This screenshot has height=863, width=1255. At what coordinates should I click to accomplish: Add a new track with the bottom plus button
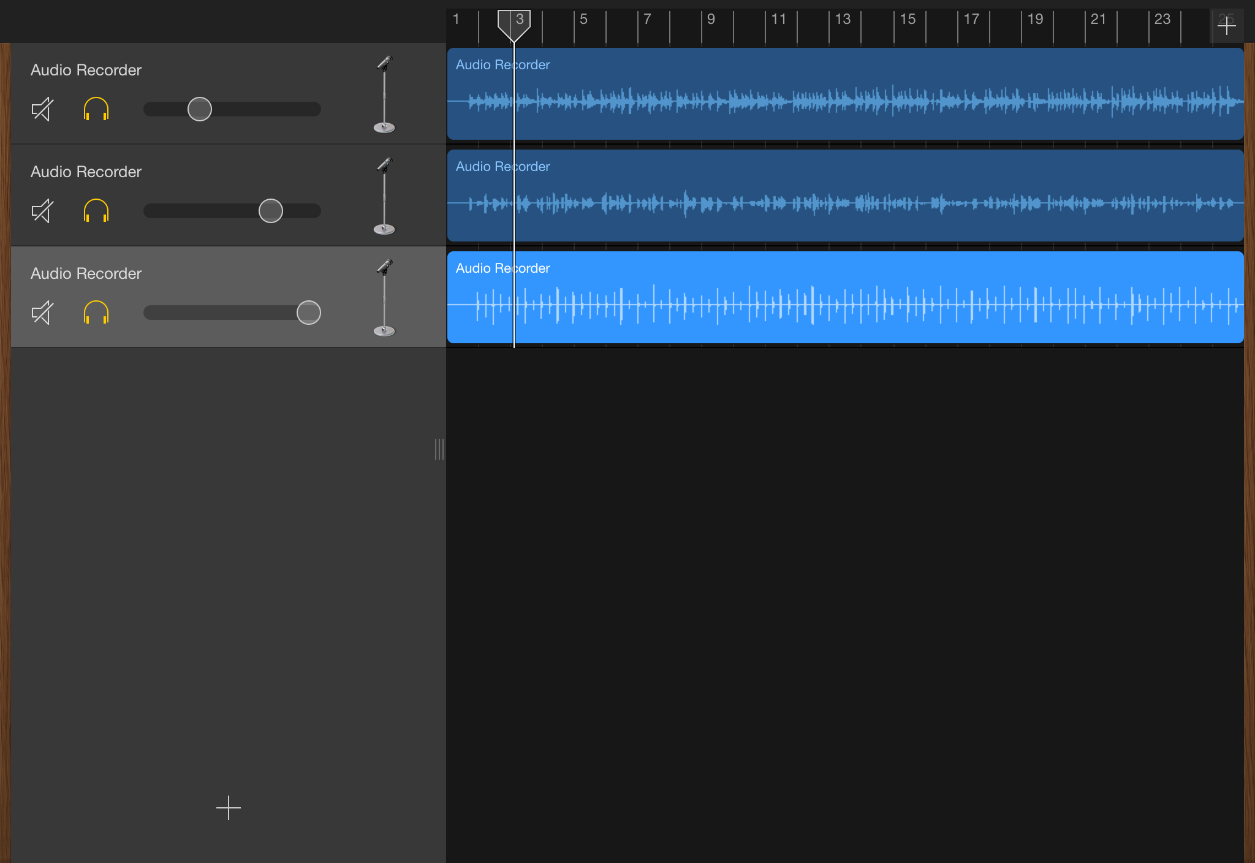pyautogui.click(x=229, y=808)
